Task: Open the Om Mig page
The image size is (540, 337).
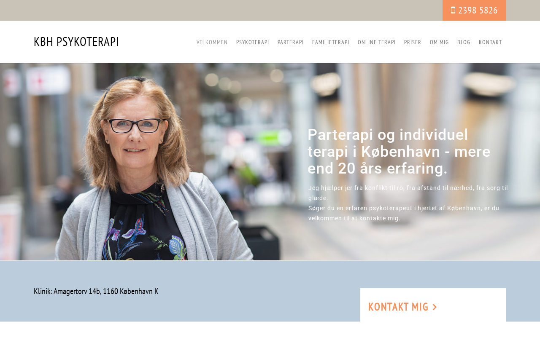Action: point(439,42)
